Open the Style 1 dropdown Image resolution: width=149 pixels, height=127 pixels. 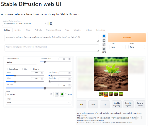(117, 47)
